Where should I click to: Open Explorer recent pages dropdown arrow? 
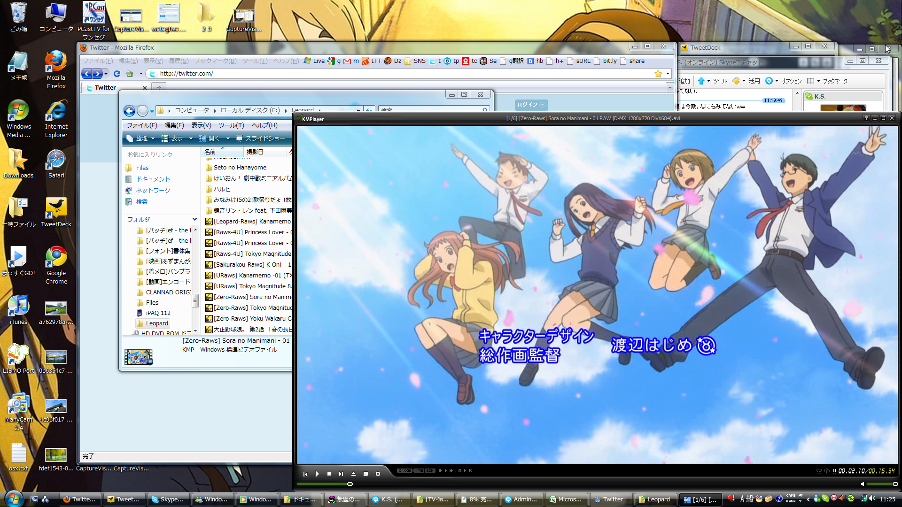pyautogui.click(x=152, y=111)
